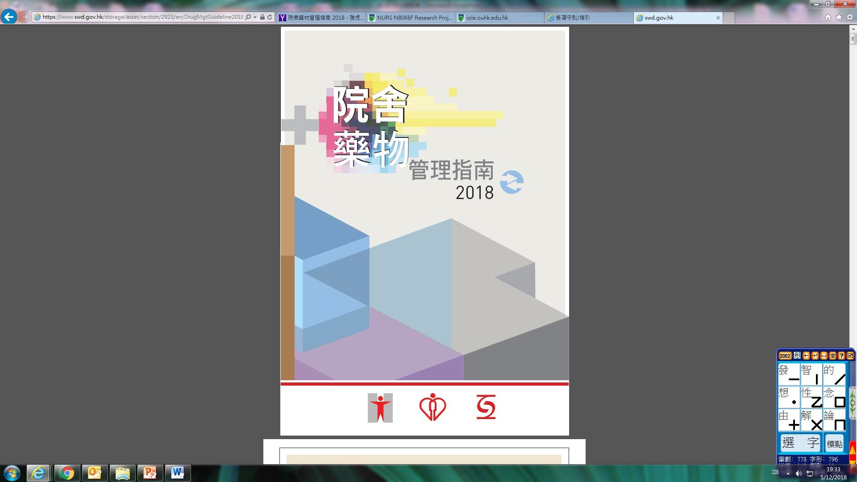
Task: Show hidden system tray icons
Action: [x=788, y=474]
